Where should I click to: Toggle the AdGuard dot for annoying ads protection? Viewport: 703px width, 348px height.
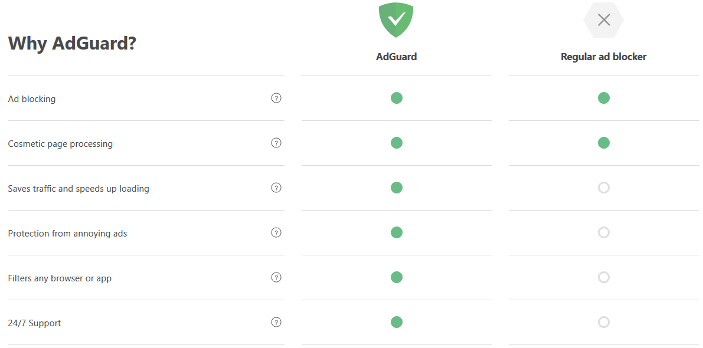[x=396, y=232]
